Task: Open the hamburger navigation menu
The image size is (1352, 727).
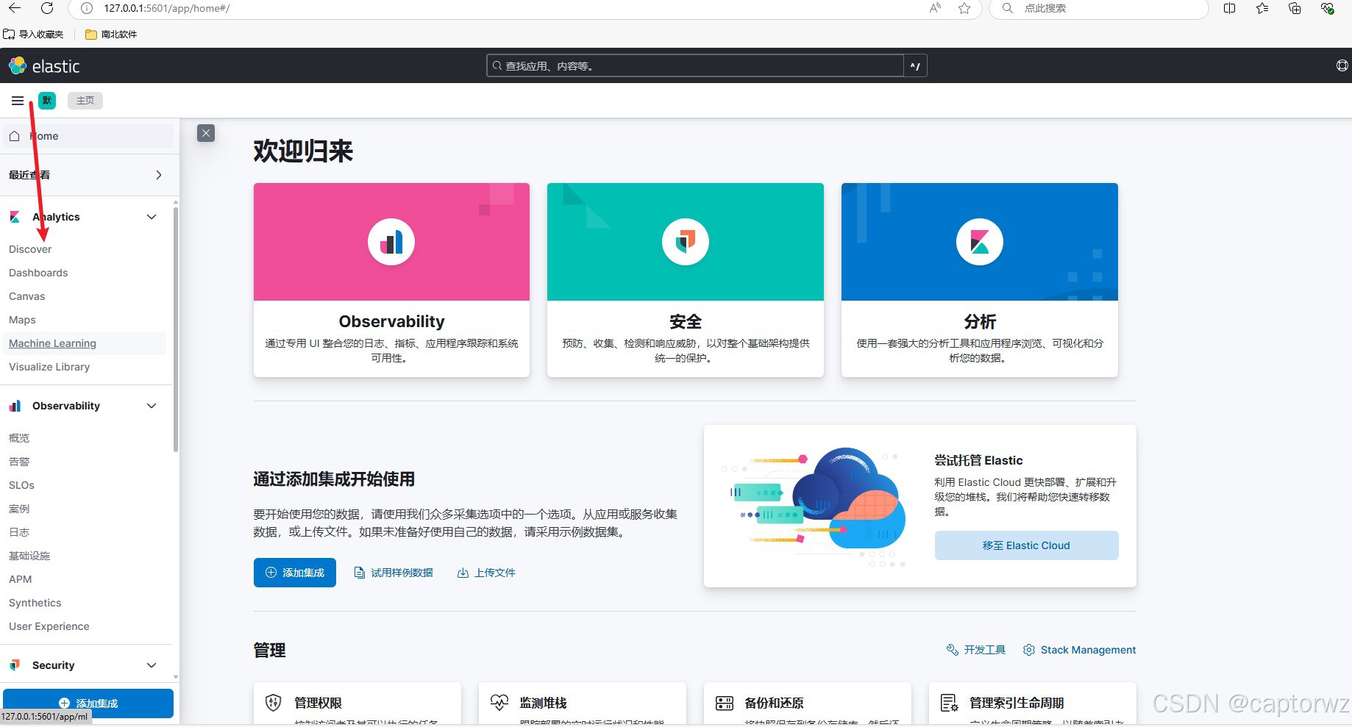Action: tap(18, 101)
